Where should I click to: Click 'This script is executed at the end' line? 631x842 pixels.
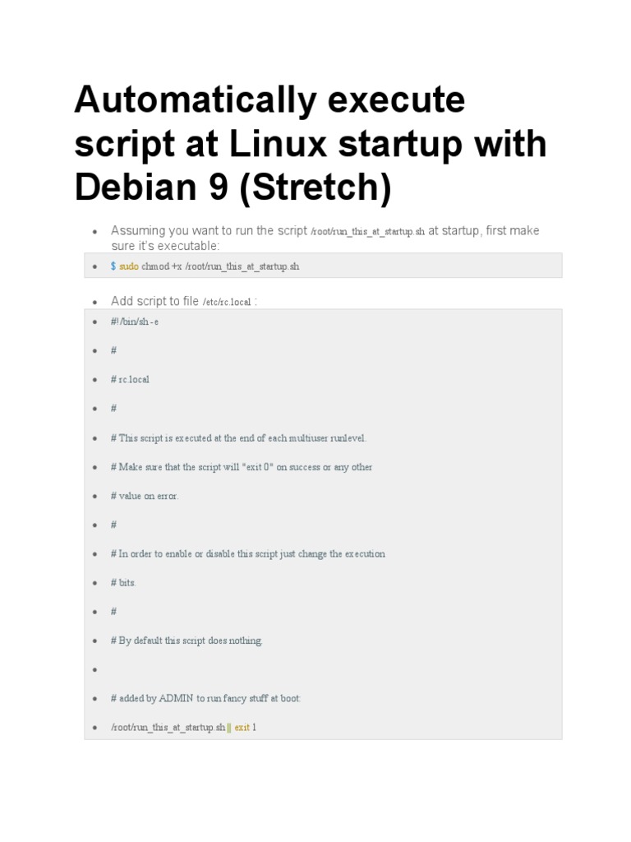(238, 438)
